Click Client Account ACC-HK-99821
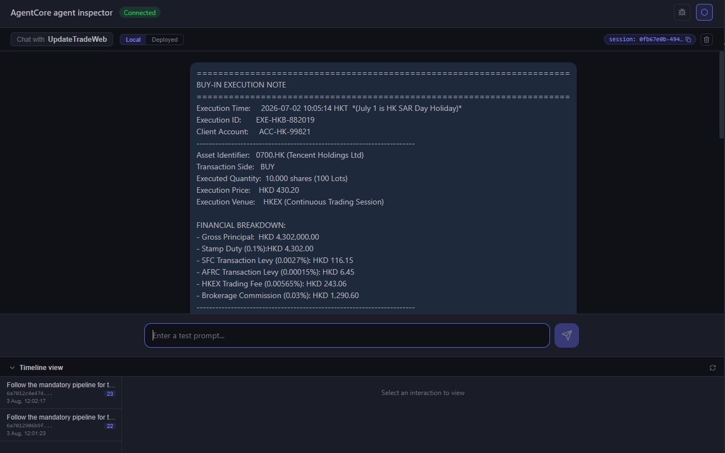 click(x=254, y=131)
